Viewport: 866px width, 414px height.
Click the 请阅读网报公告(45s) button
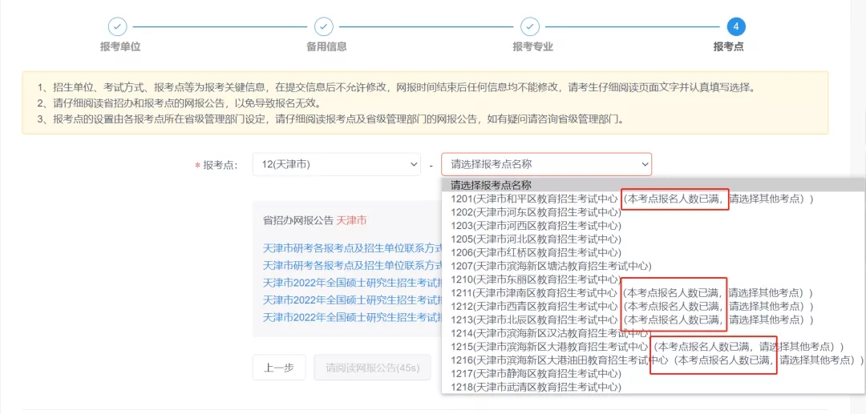click(372, 367)
